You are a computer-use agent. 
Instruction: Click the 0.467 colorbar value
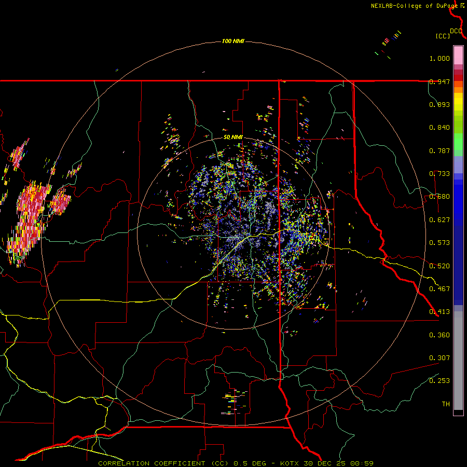(439, 289)
